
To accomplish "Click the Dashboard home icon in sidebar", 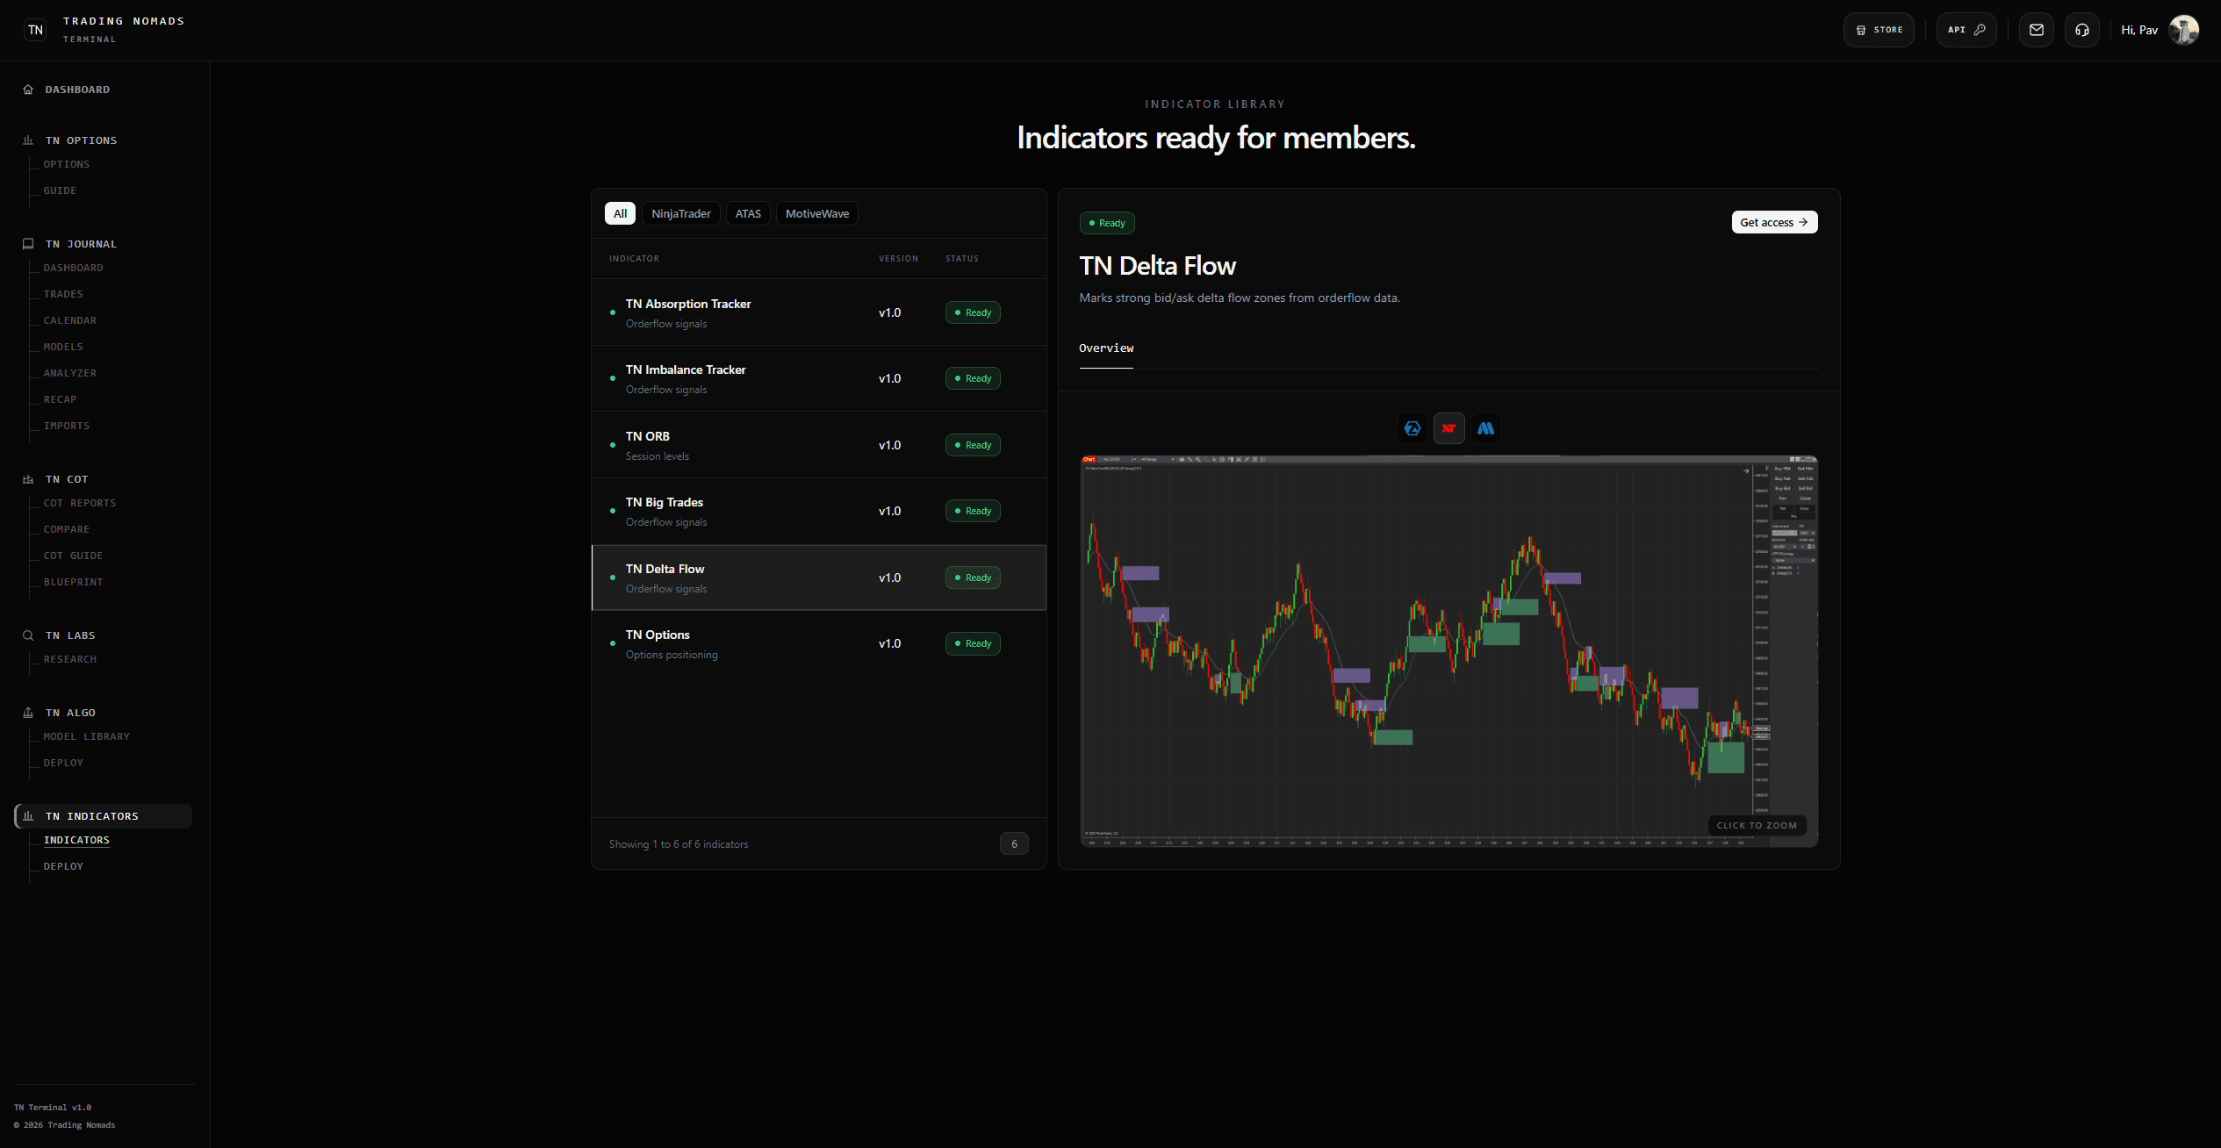I will [28, 90].
